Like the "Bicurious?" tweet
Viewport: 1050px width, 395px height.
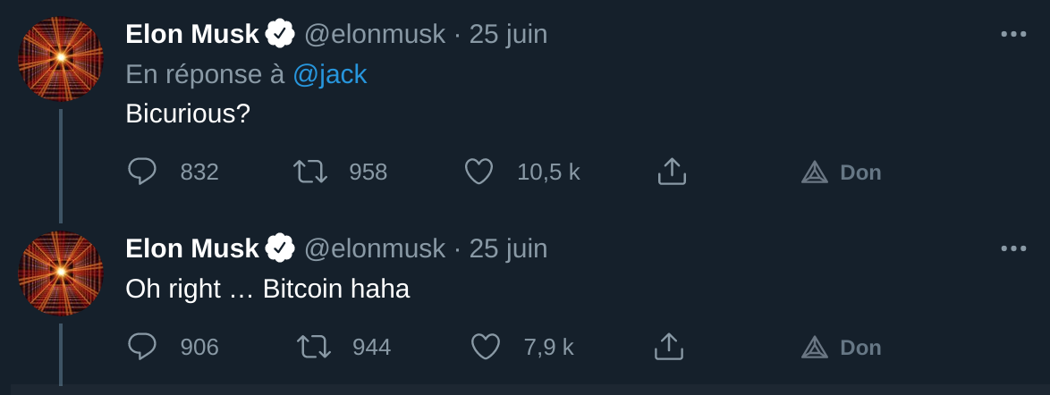pyautogui.click(x=479, y=172)
